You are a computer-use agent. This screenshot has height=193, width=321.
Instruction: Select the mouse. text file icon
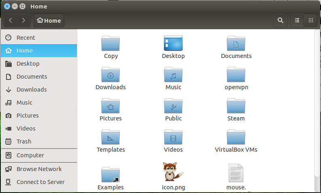coord(236,173)
